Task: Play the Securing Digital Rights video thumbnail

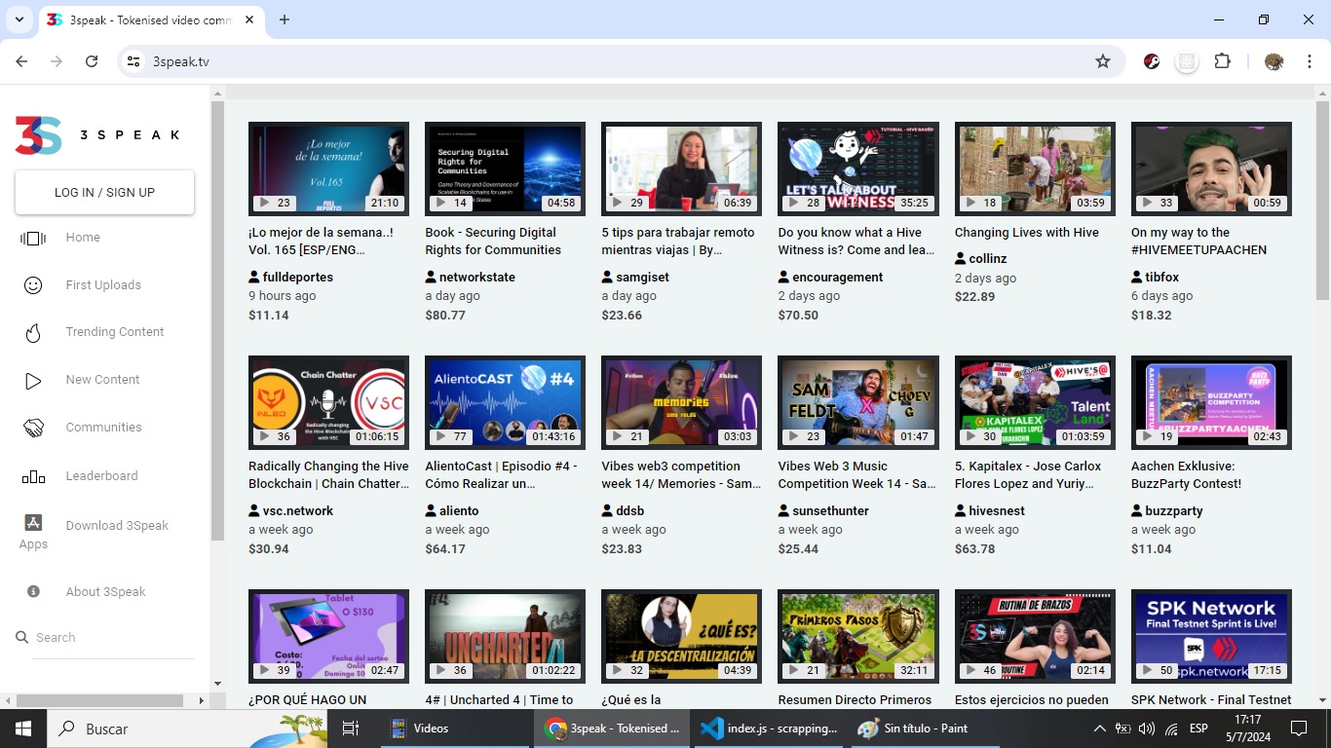Action: tap(505, 168)
